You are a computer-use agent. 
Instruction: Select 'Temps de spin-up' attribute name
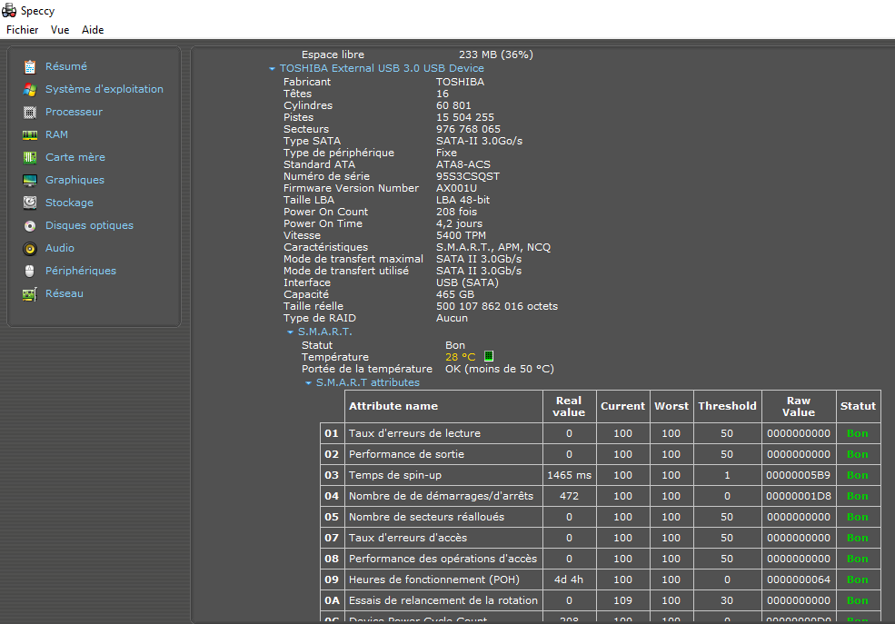(395, 475)
